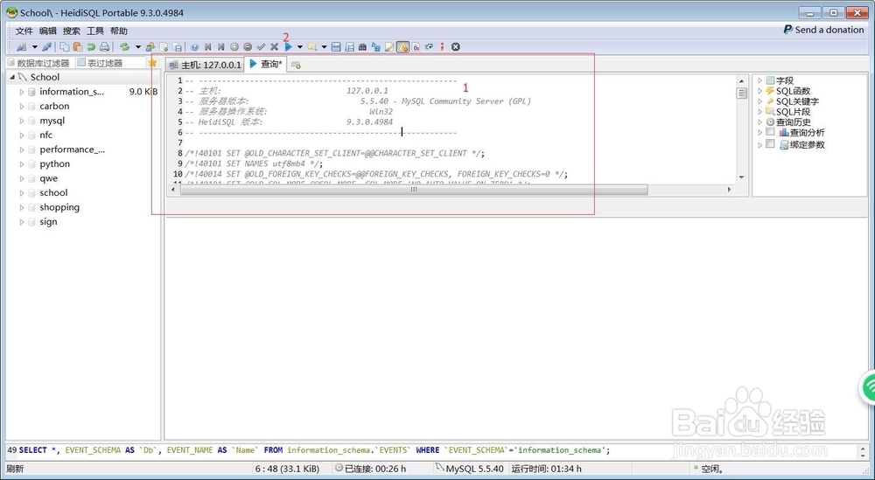
Task: Click the find binoculars icon
Action: tap(362, 47)
